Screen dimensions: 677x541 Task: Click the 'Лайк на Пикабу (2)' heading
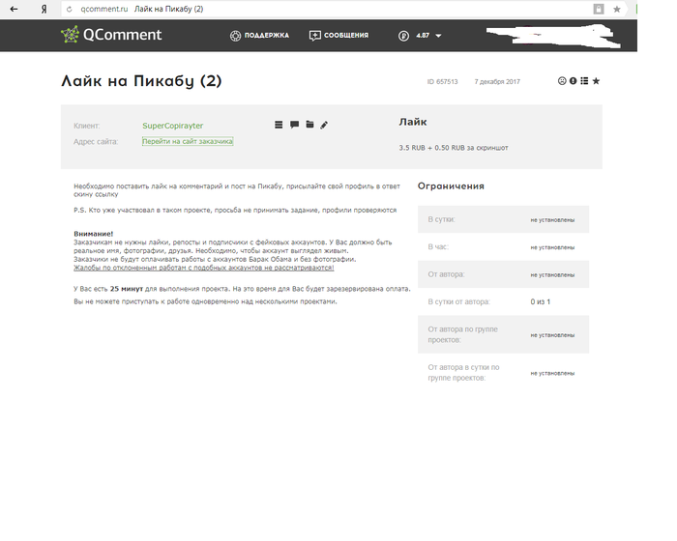pos(141,81)
